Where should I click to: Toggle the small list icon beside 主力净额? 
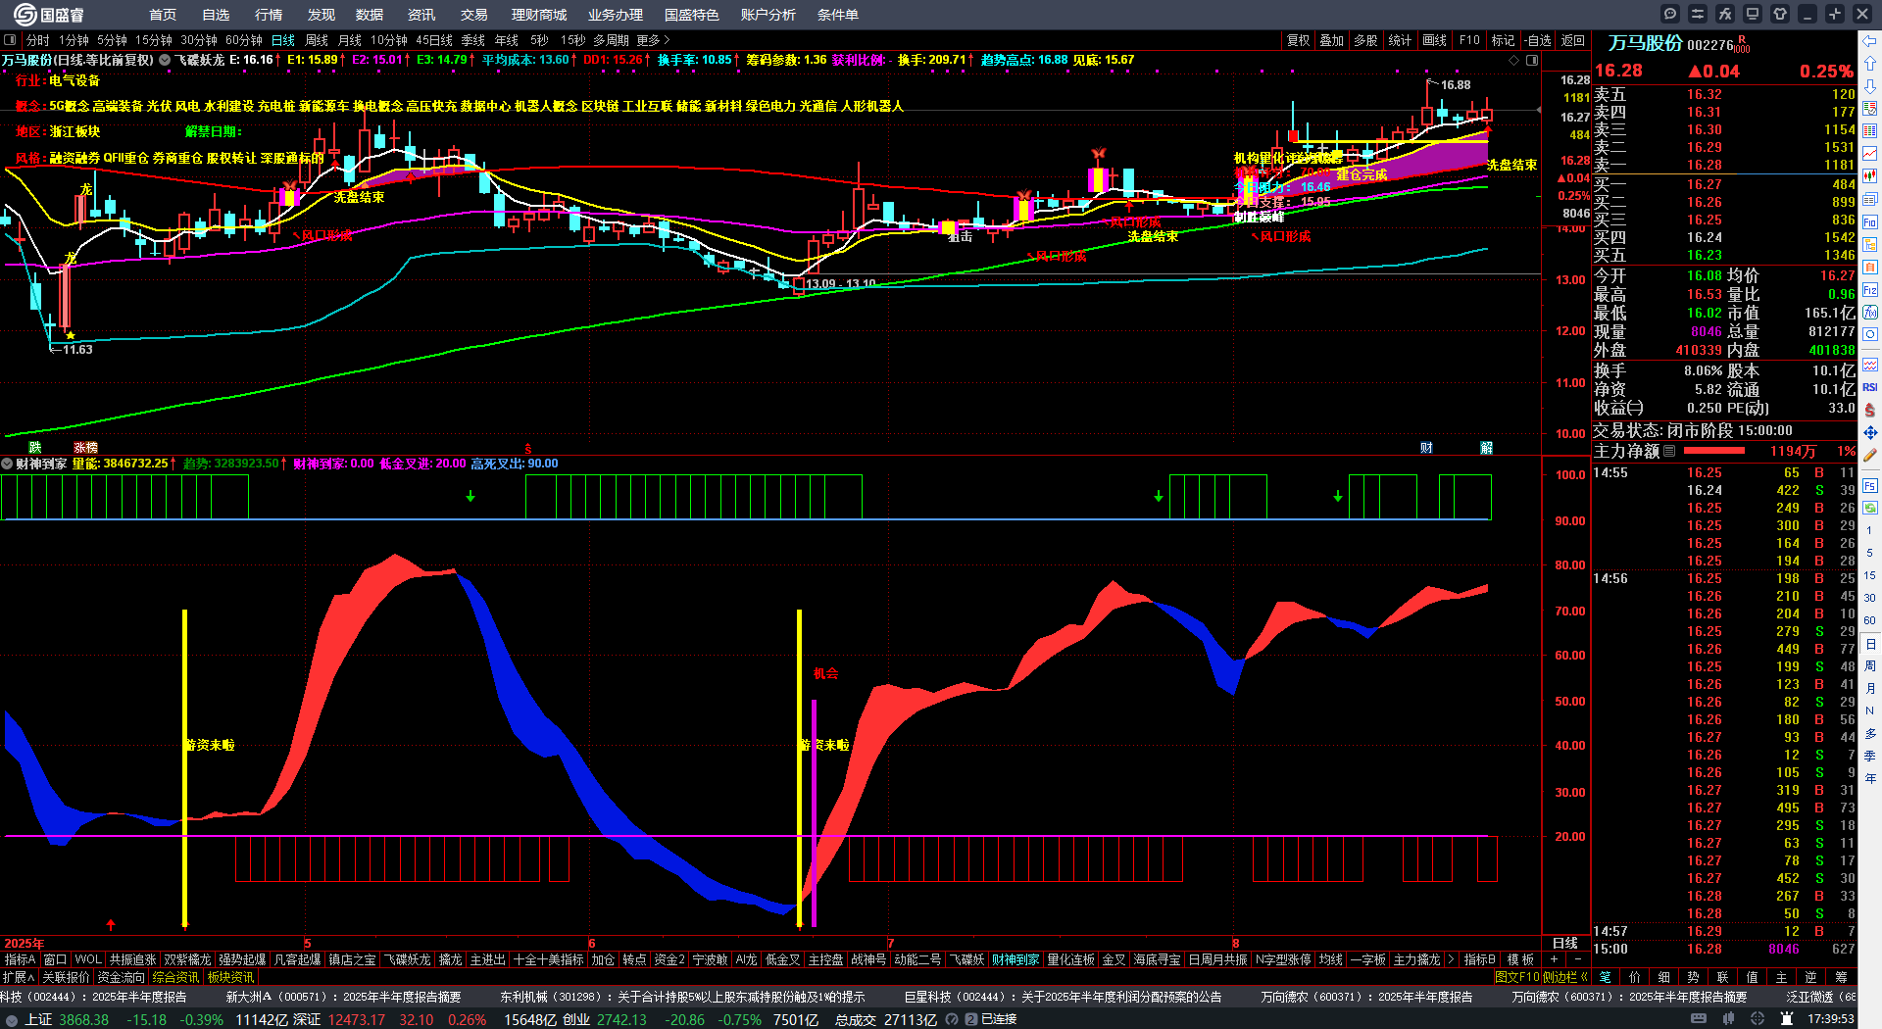pos(1669,451)
